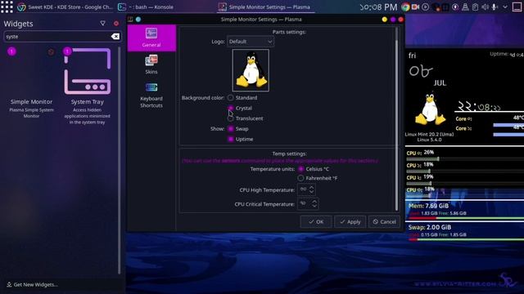Decrease CPU High Temperature with down arrow

point(311,193)
